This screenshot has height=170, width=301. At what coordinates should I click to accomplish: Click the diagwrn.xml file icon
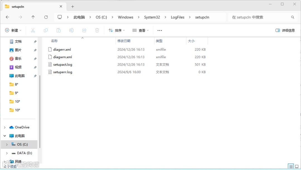coord(50,57)
